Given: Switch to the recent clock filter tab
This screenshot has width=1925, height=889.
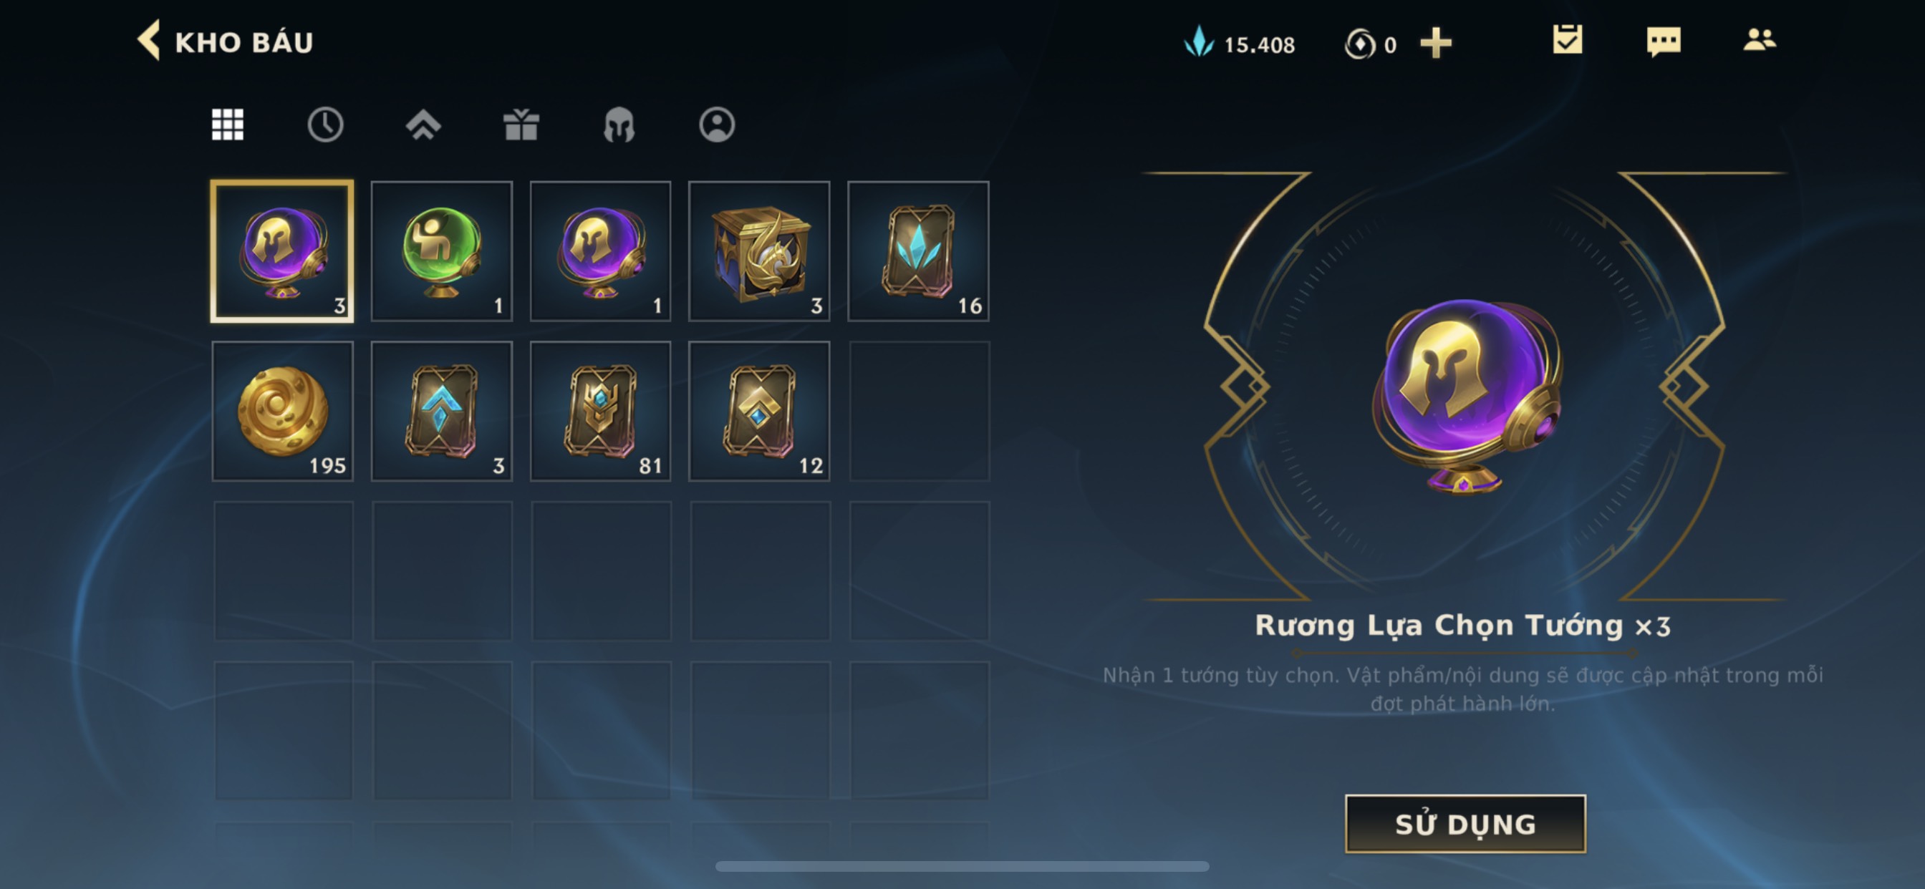Looking at the screenshot, I should (x=325, y=124).
